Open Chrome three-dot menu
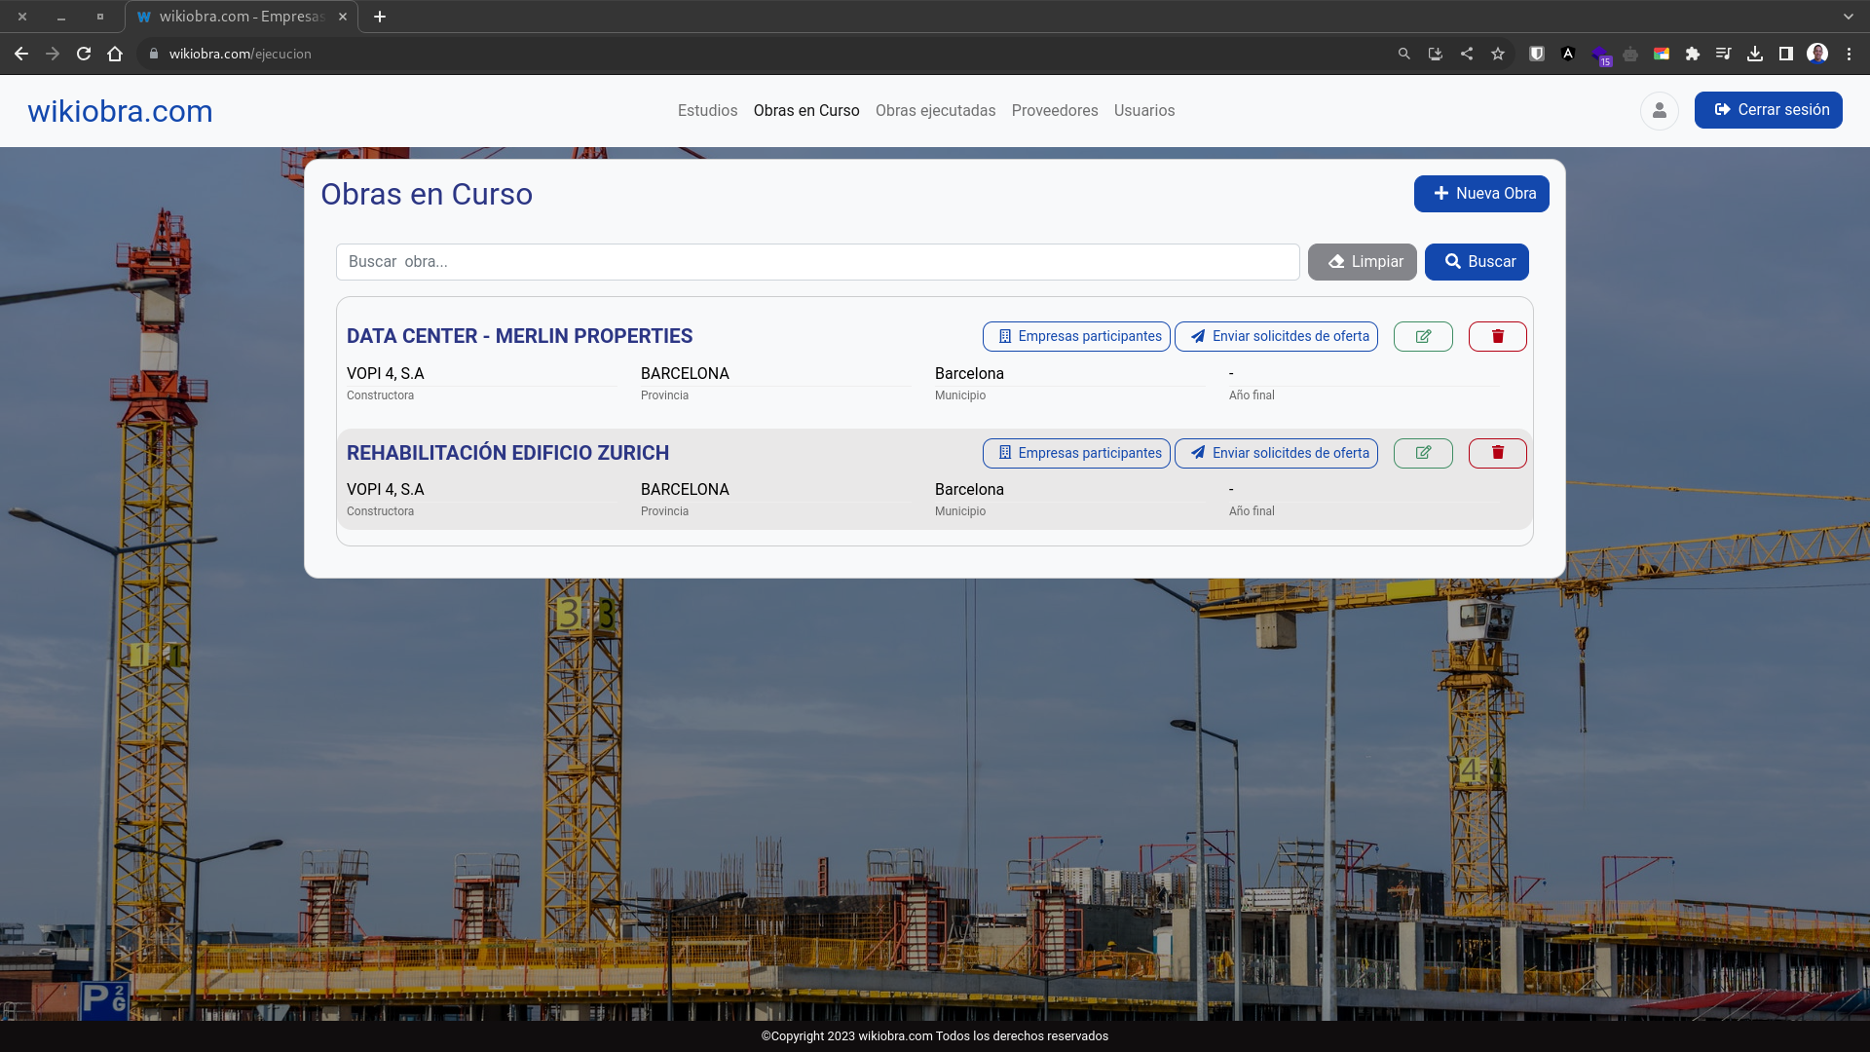 (x=1849, y=54)
